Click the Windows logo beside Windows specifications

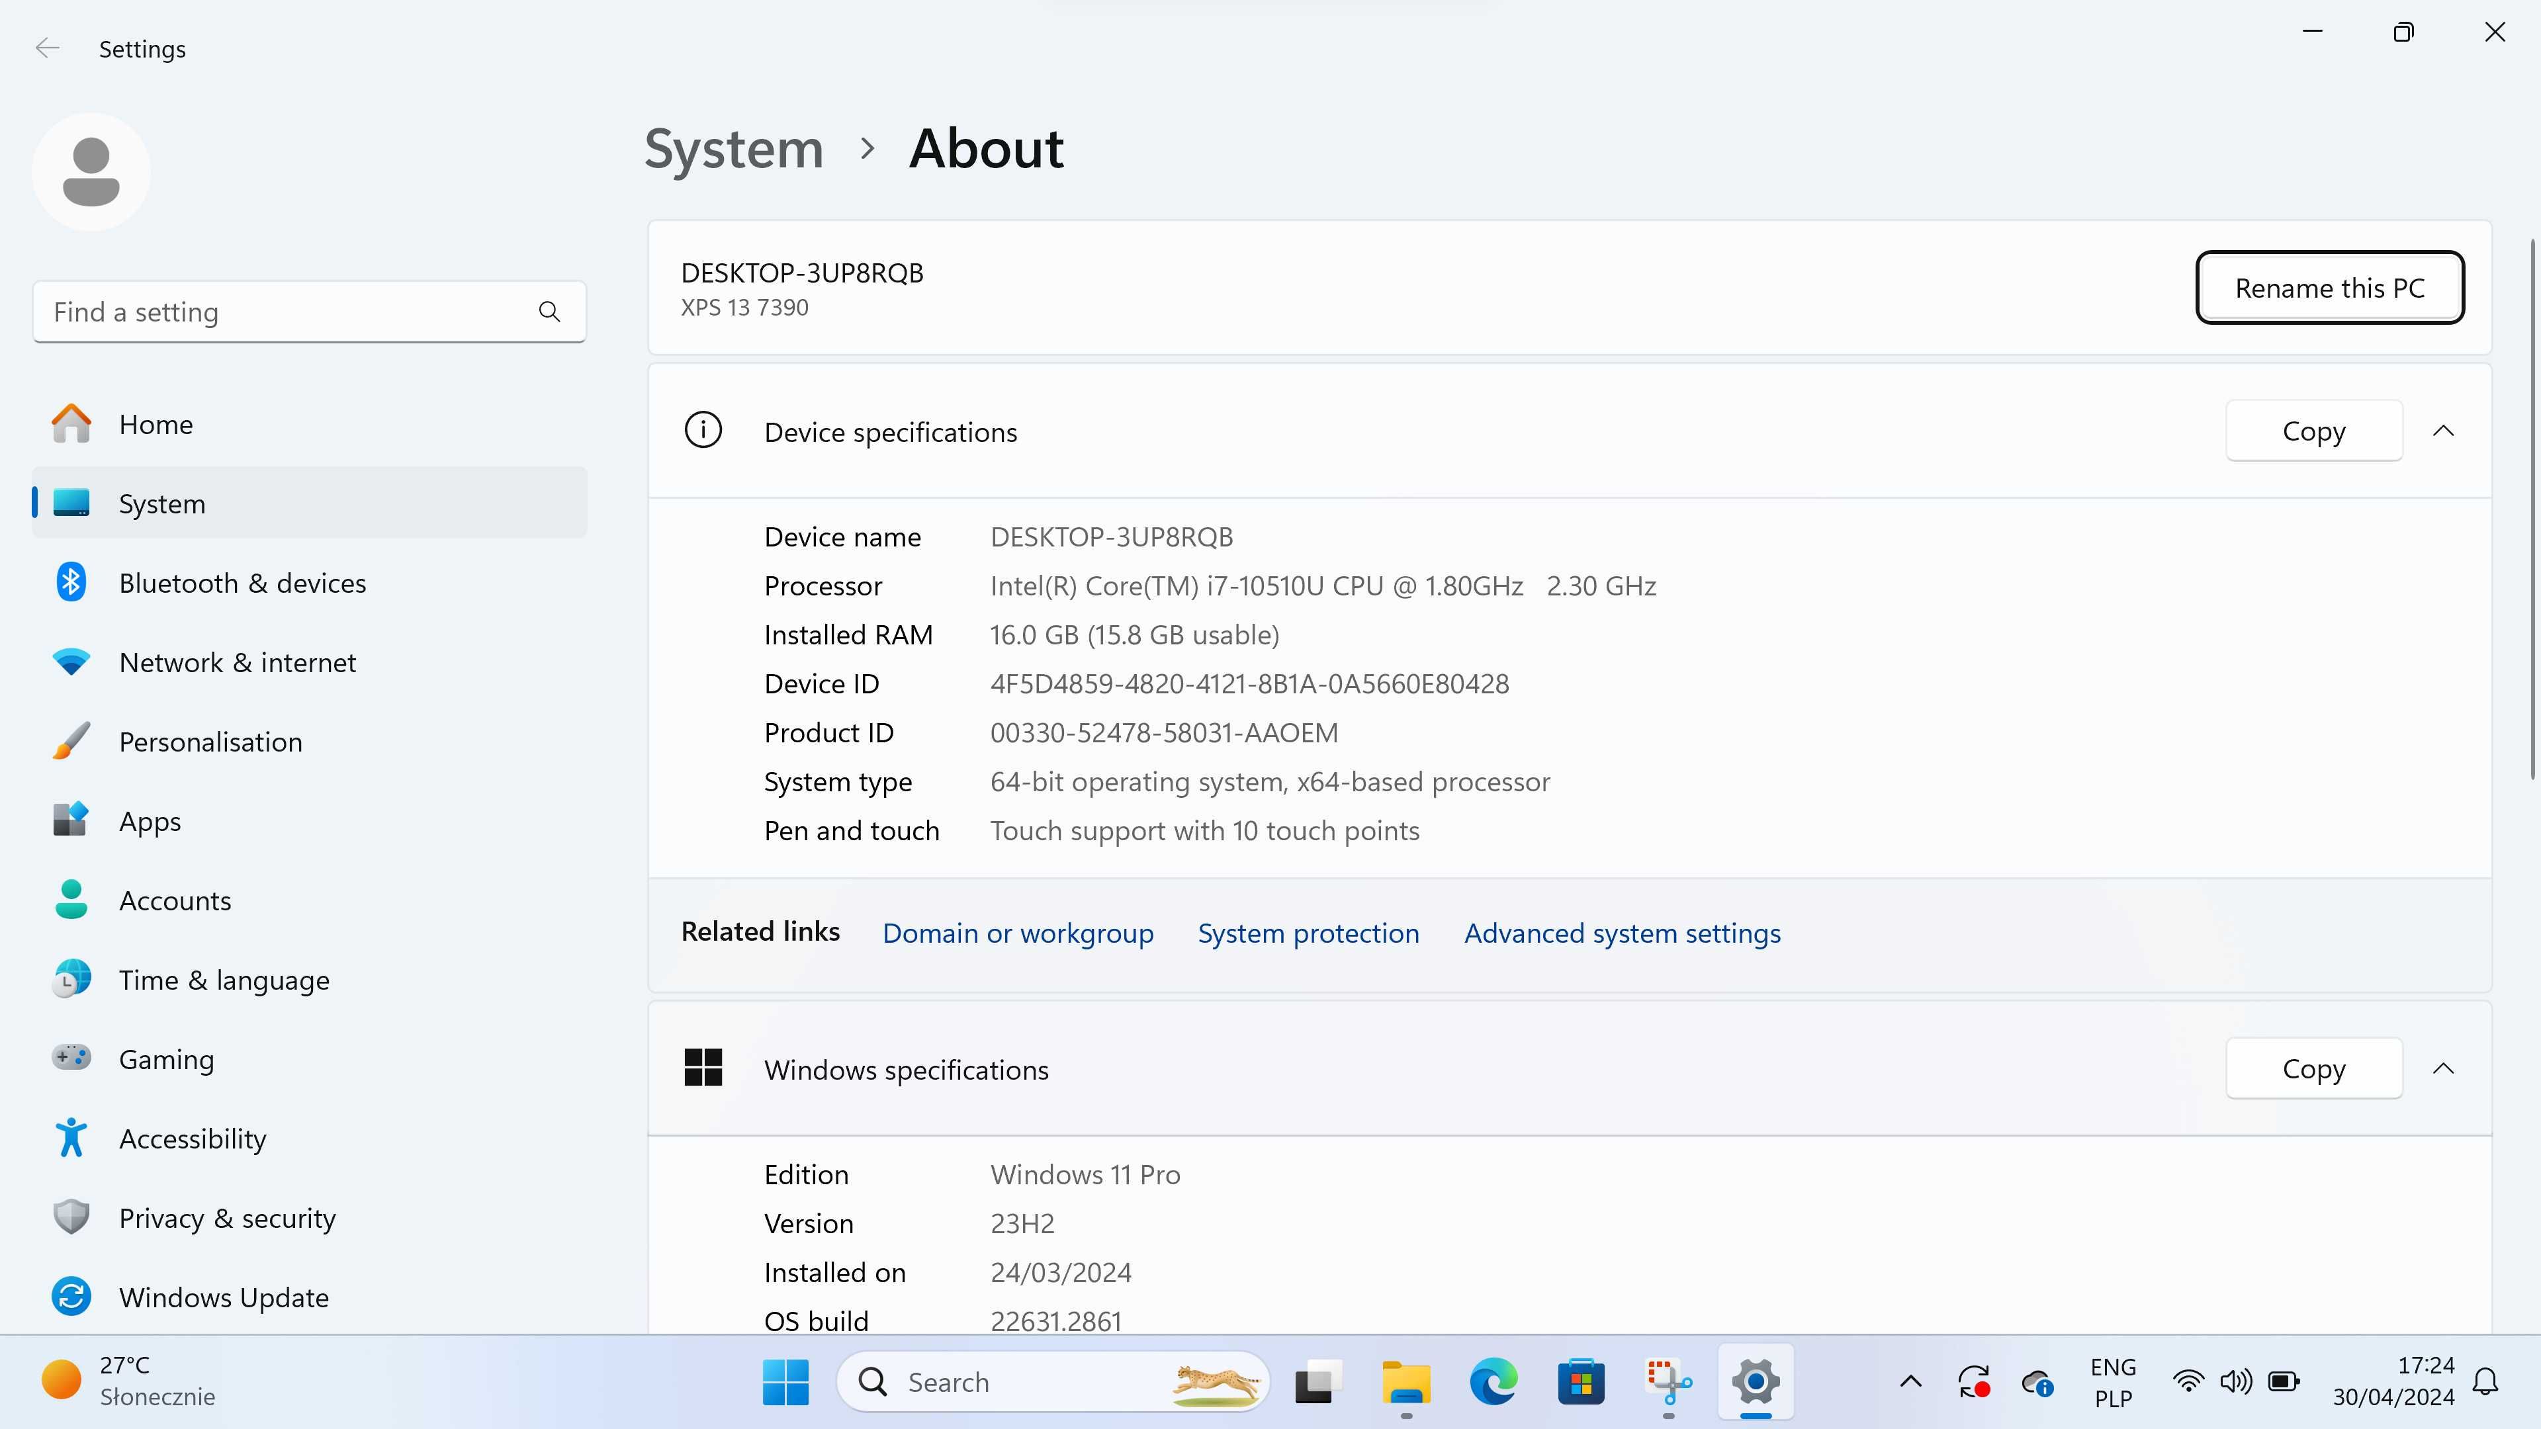703,1068
